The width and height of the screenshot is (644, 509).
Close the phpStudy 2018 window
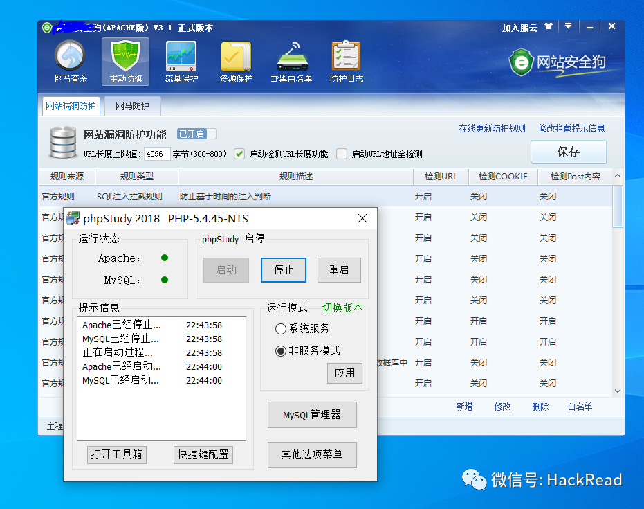[362, 218]
